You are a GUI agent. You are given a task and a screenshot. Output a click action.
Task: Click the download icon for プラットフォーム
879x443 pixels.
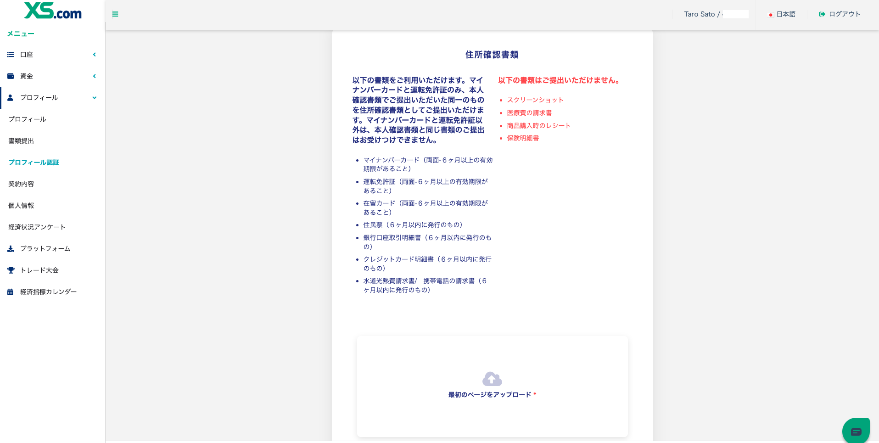[11, 249]
